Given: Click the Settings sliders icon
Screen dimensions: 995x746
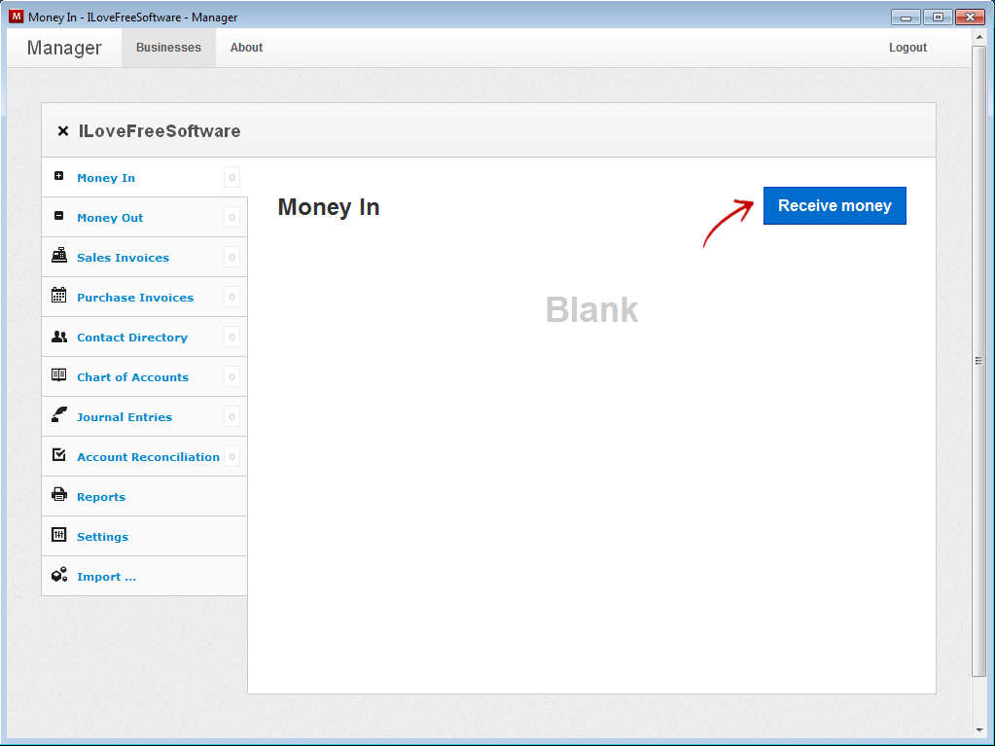Looking at the screenshot, I should [x=59, y=534].
